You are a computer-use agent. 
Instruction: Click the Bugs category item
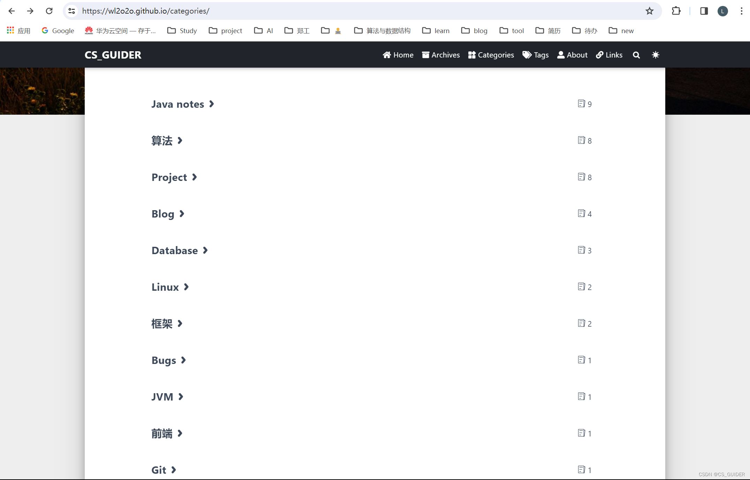(169, 360)
